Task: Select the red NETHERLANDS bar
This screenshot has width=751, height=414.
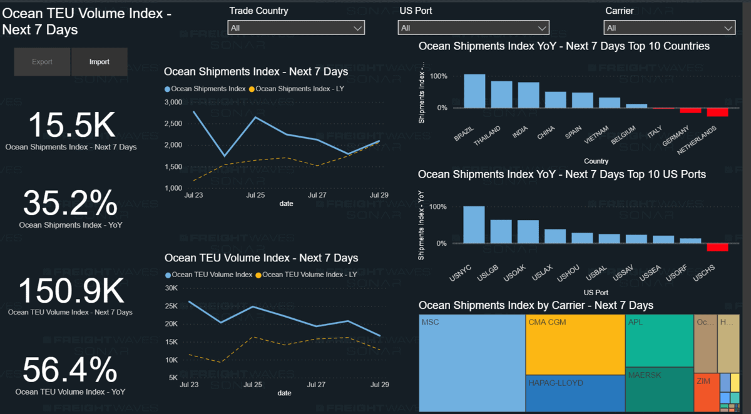Action: pyautogui.click(x=718, y=112)
